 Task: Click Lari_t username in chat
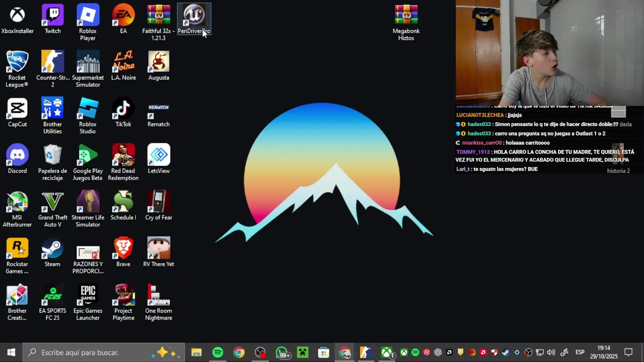pos(463,169)
